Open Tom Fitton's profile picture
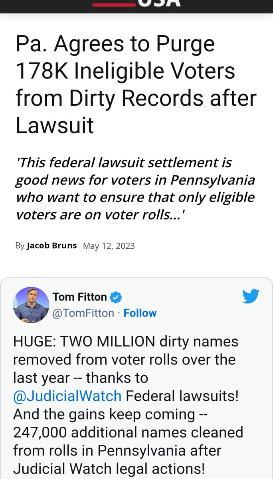 31,305
